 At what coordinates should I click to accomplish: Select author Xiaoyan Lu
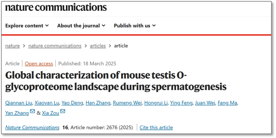tap(47, 103)
